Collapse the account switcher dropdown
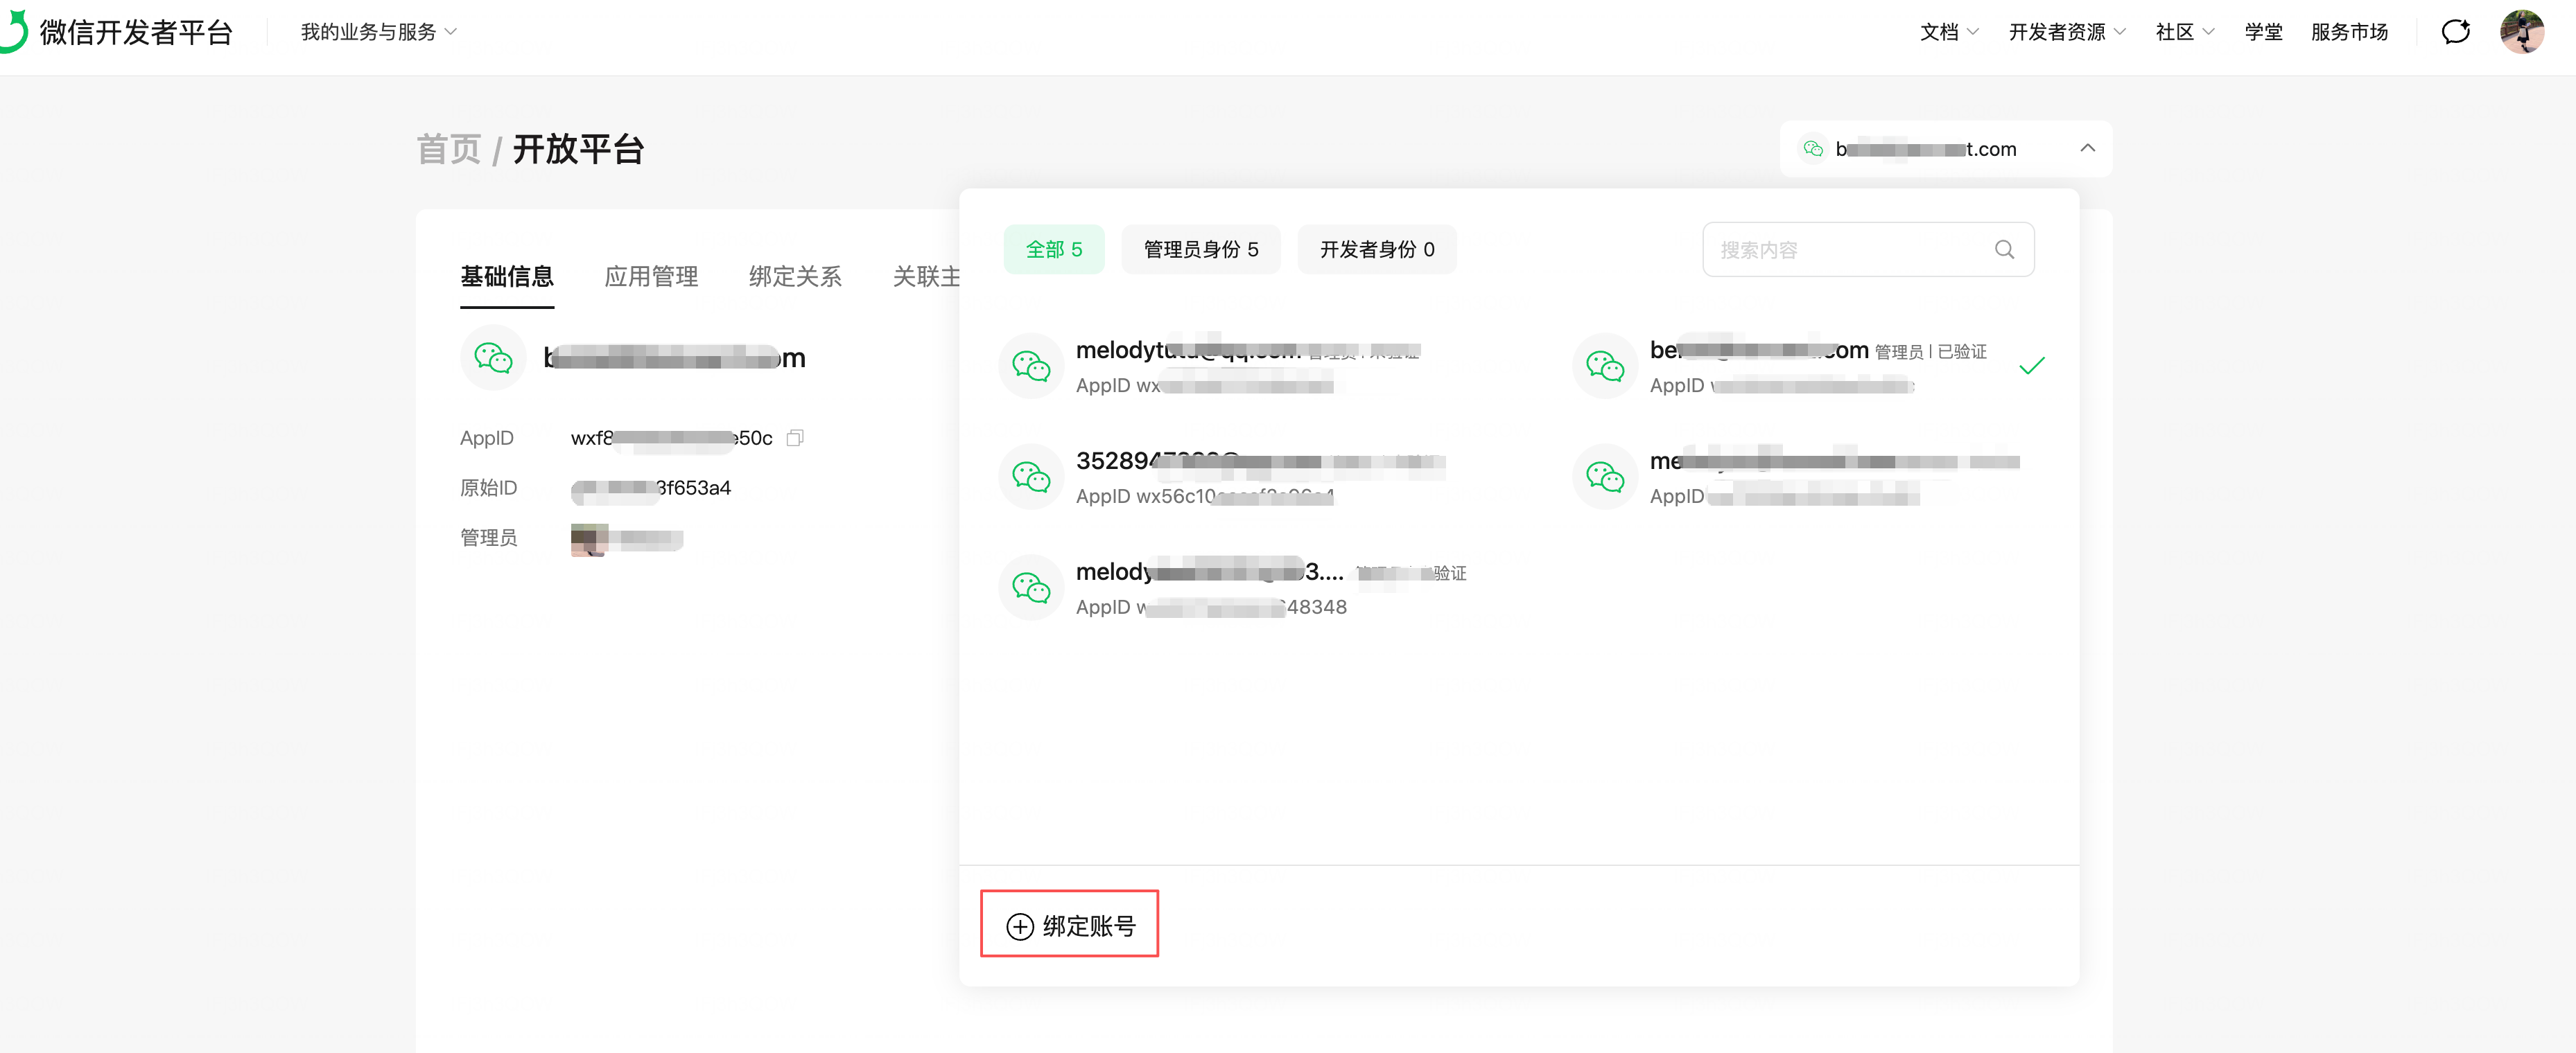The image size is (2576, 1053). coord(2087,149)
